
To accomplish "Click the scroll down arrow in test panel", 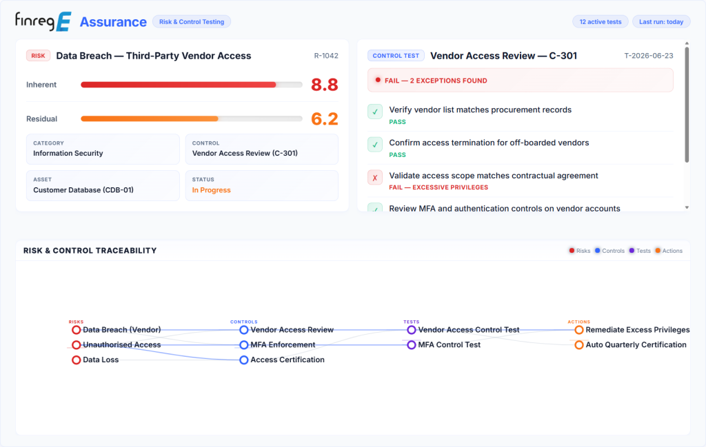I will click(687, 207).
